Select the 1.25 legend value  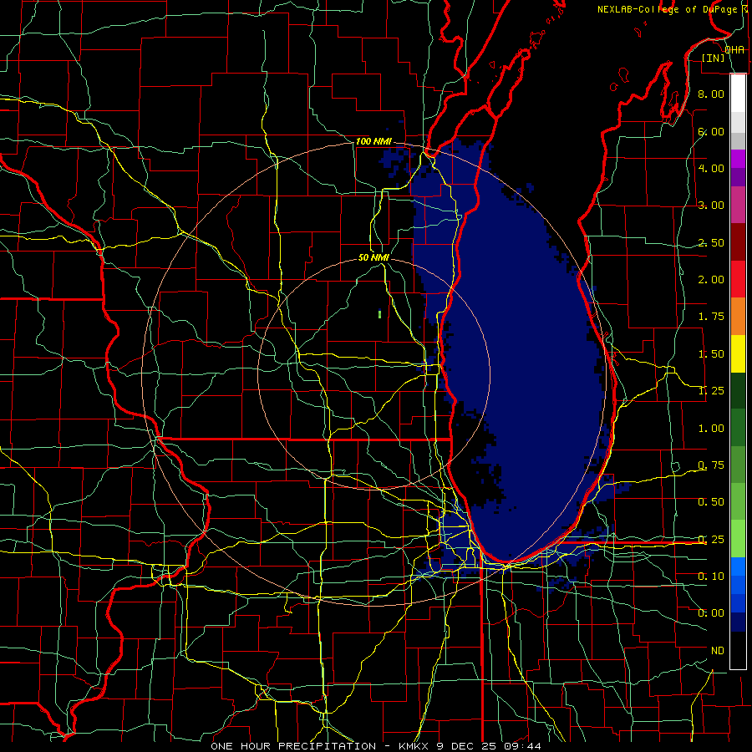coord(711,391)
